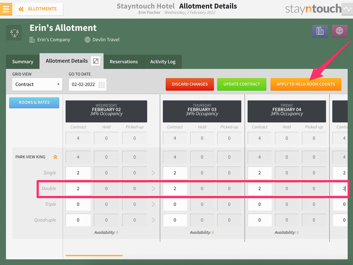Open the company card building icon button
Screen dimensions: 353x265
tap(320, 31)
